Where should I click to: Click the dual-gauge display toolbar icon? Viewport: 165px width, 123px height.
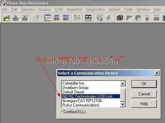click(88, 18)
